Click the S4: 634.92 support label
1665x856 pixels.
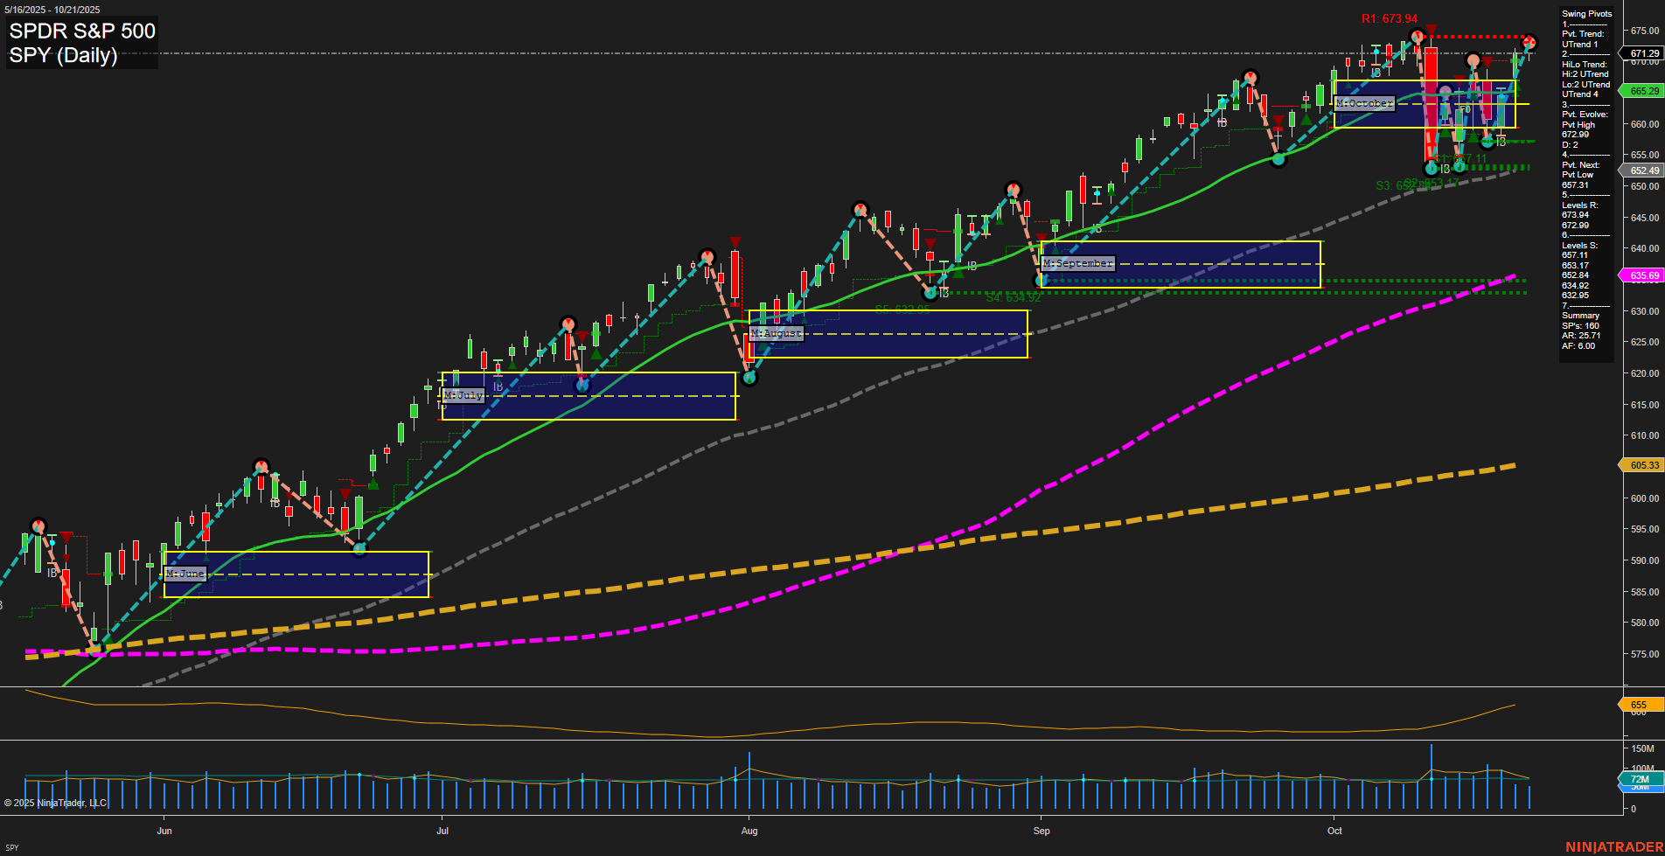click(1013, 298)
